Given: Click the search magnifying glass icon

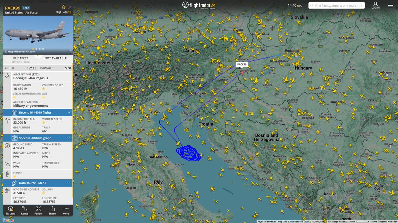Looking at the screenshot, I should [312, 5].
